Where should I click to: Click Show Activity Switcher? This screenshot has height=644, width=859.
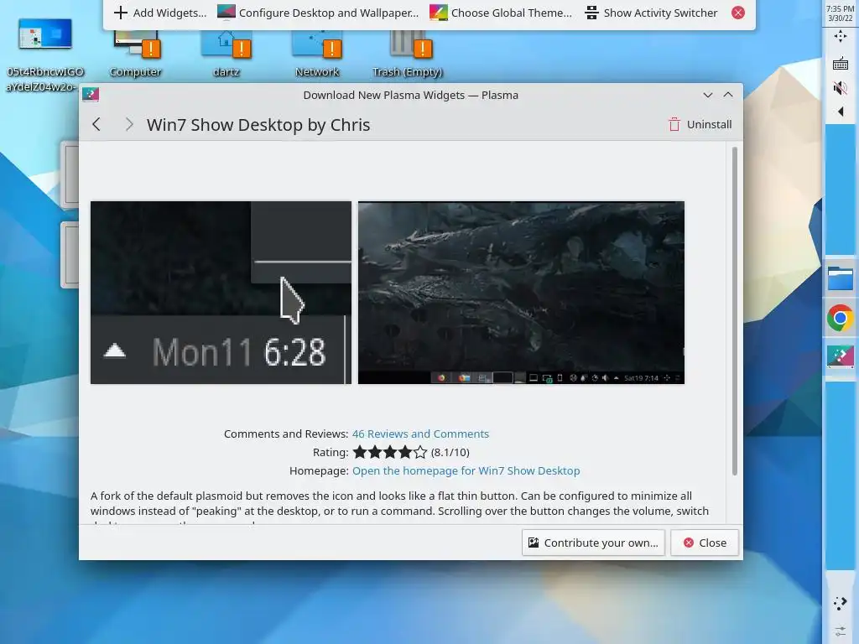[x=651, y=13]
